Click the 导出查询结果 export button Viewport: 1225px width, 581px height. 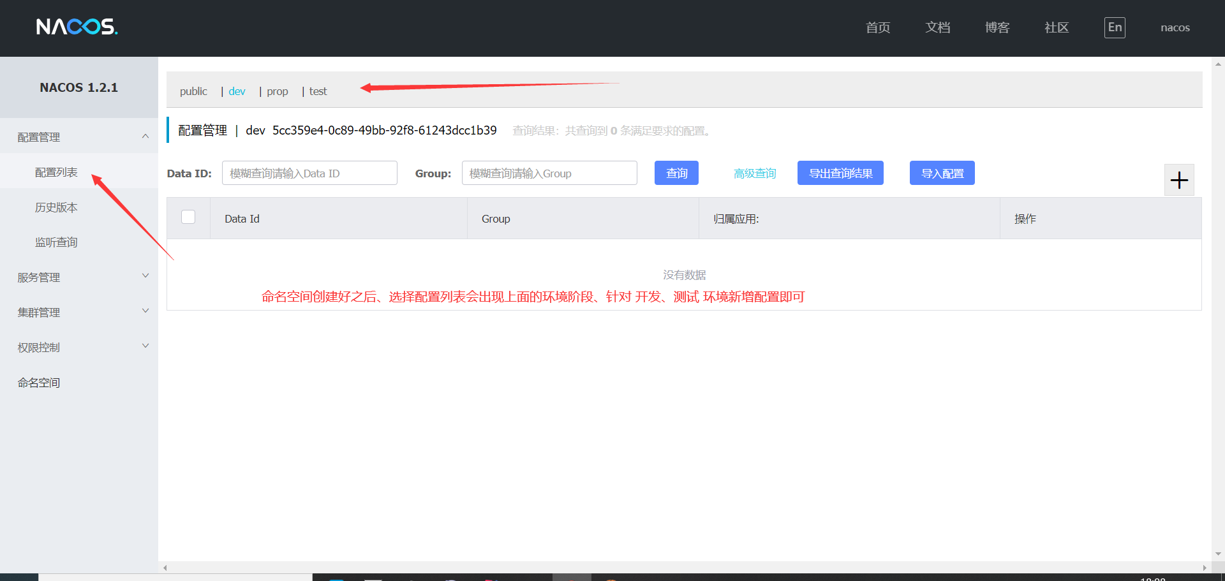point(840,173)
